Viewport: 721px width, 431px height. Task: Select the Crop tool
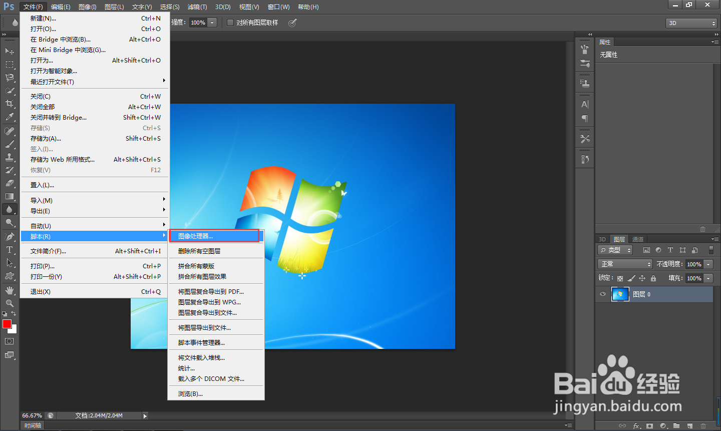tap(10, 104)
